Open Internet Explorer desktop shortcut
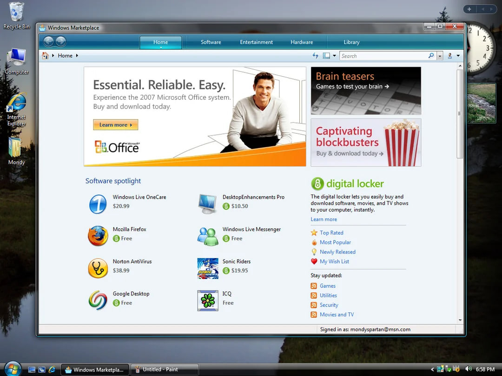The width and height of the screenshot is (502, 376). [x=16, y=110]
